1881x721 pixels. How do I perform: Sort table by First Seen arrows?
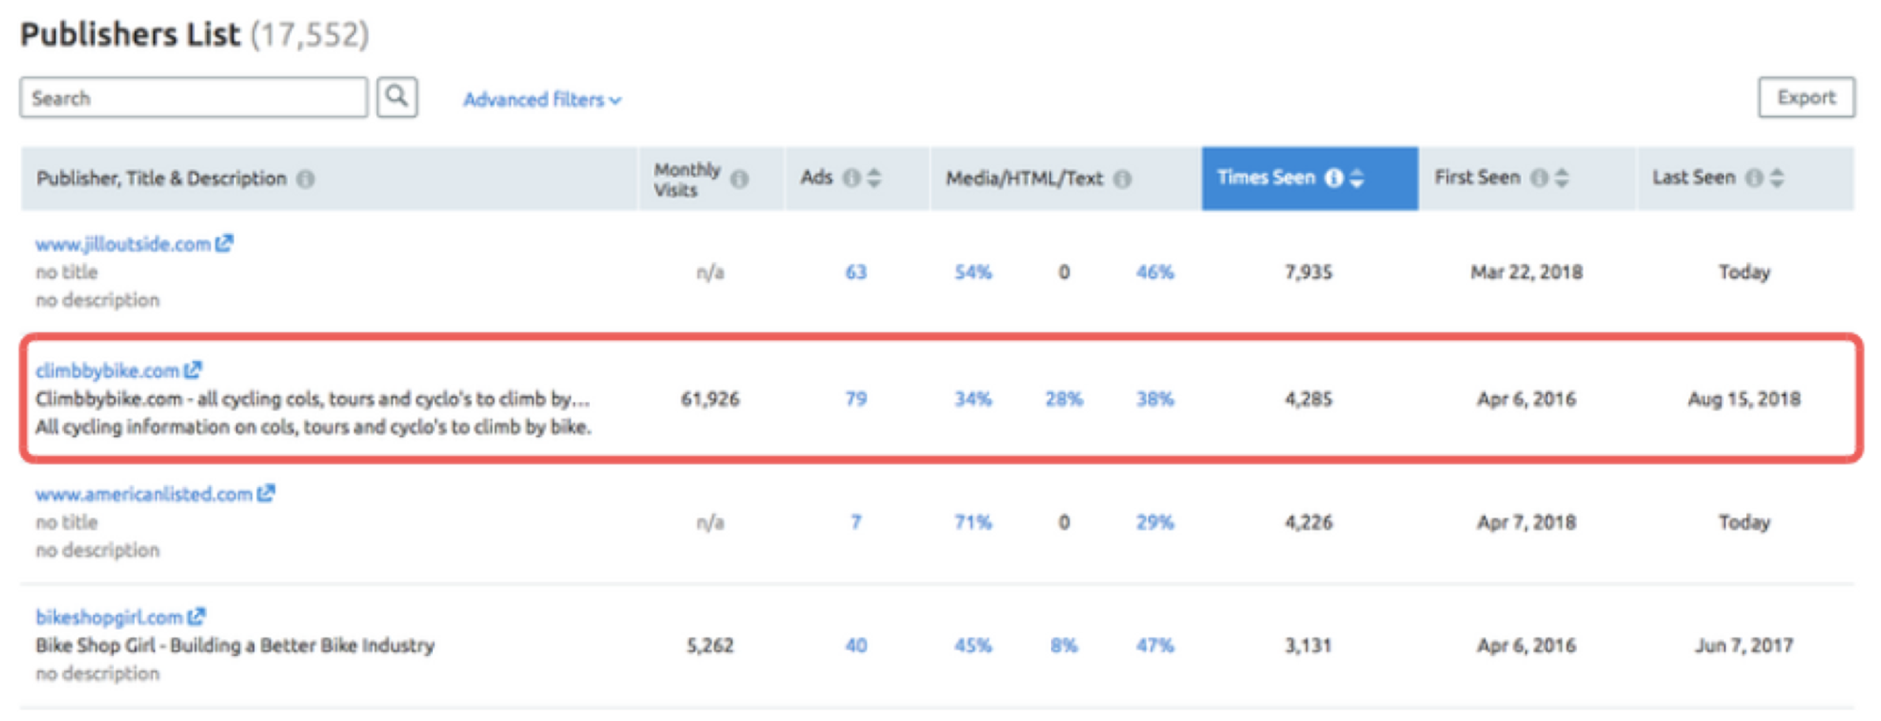pos(1562,178)
